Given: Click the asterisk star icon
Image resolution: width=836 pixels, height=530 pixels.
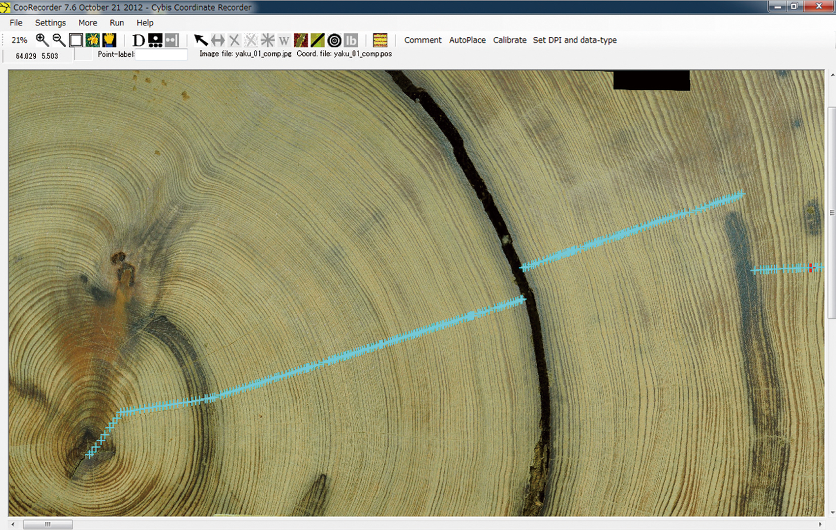Looking at the screenshot, I should pos(267,40).
